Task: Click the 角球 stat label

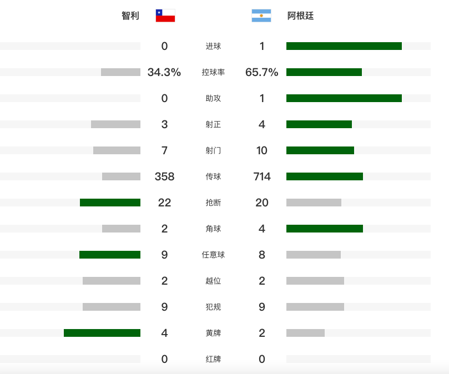Action: 213,229
